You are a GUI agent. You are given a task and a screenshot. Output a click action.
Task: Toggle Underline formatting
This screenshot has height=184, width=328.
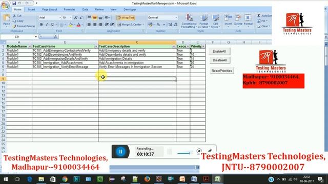pos(52,25)
